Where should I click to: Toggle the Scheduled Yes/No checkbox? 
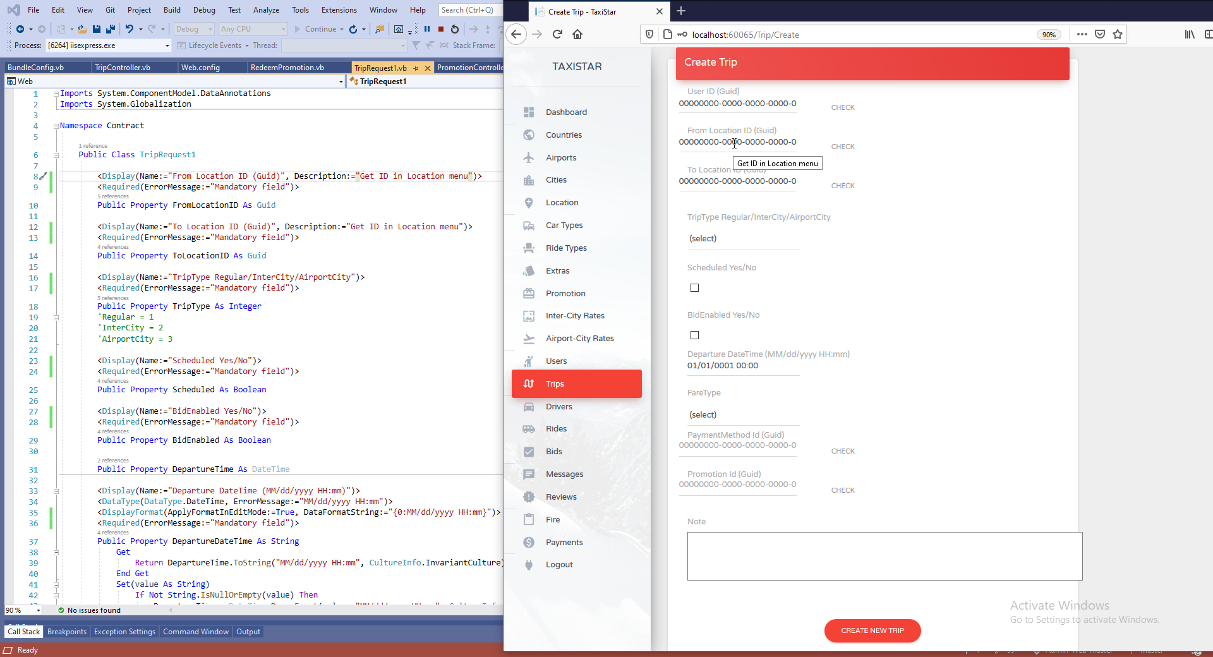pos(695,288)
